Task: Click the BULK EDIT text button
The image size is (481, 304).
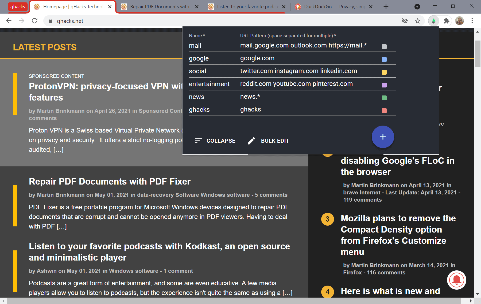Action: (275, 141)
